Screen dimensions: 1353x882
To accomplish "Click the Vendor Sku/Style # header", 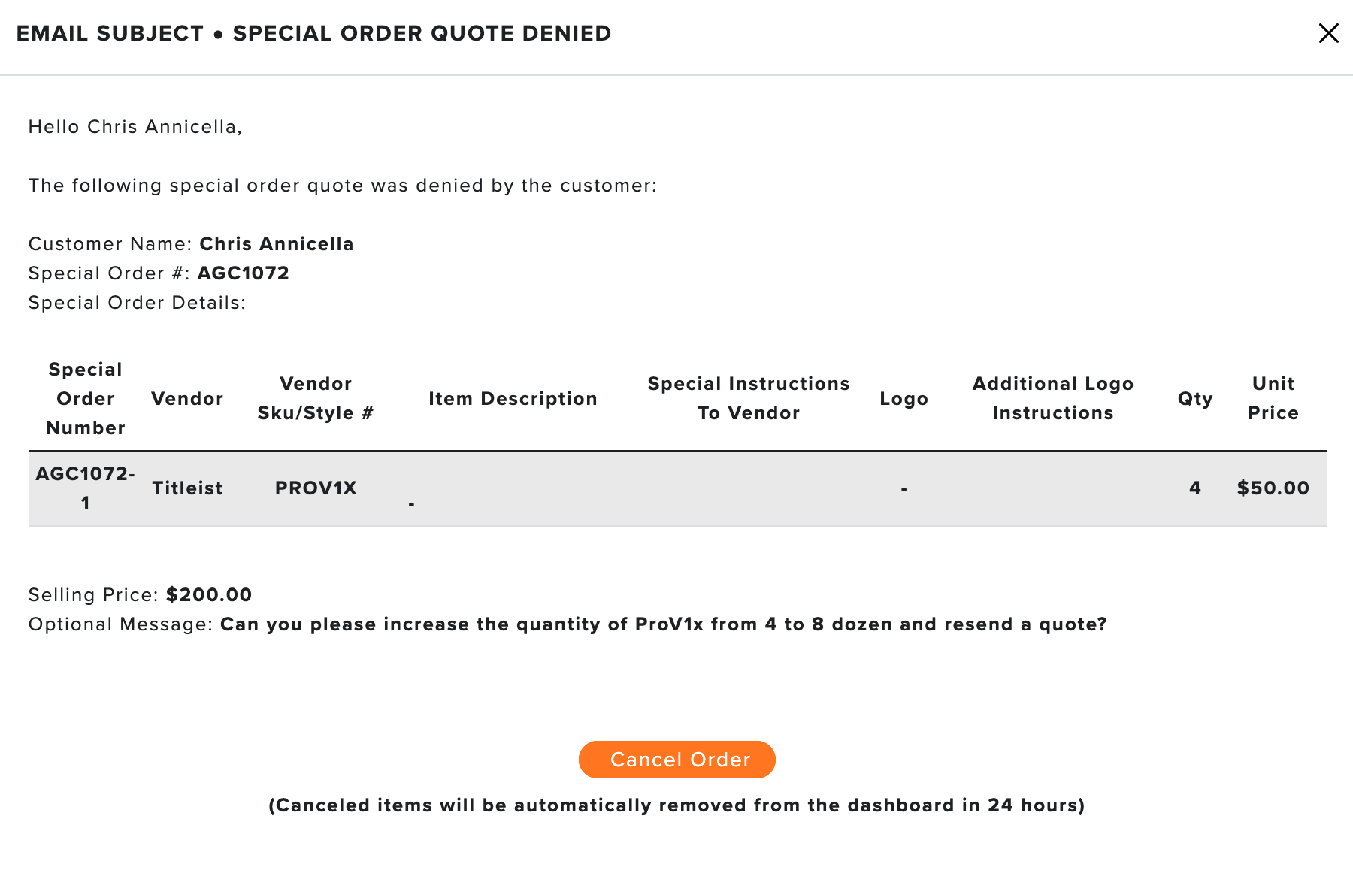I will pos(316,399).
